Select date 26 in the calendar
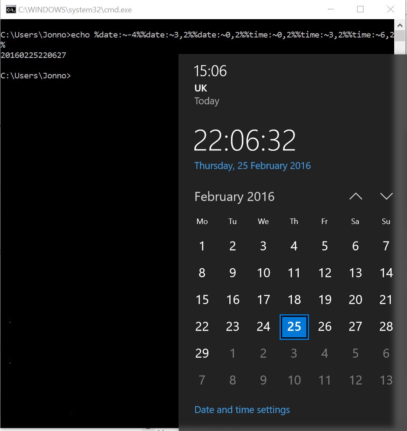 pyautogui.click(x=325, y=327)
